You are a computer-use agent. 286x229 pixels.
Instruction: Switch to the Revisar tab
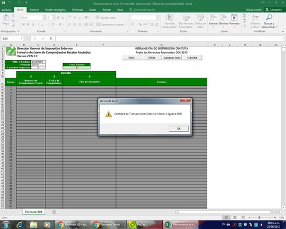(107, 10)
